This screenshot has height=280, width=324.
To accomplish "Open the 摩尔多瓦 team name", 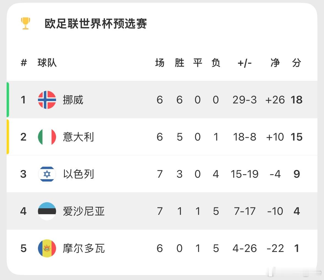I will (x=84, y=248).
